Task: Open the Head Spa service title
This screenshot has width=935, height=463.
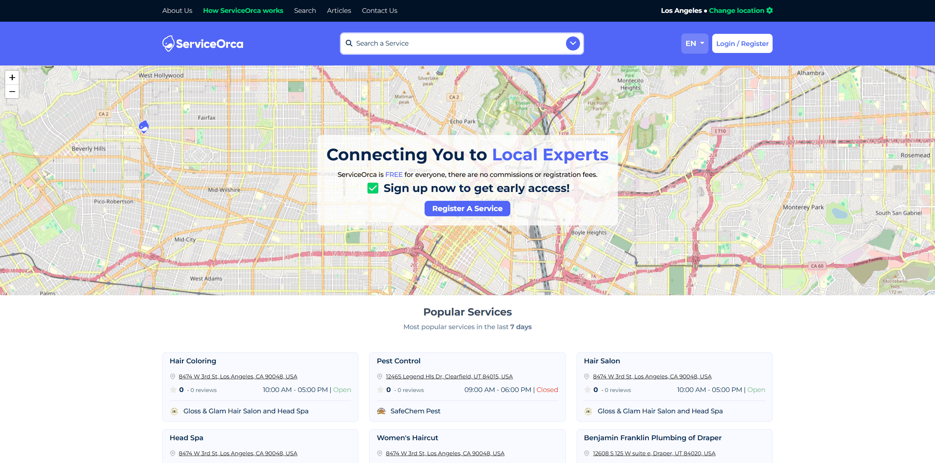Action: [186, 438]
